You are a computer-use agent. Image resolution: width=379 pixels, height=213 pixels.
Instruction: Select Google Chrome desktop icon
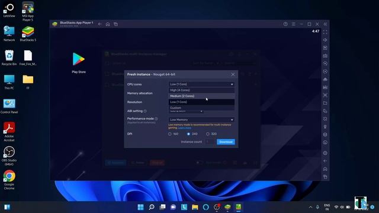coord(9,180)
